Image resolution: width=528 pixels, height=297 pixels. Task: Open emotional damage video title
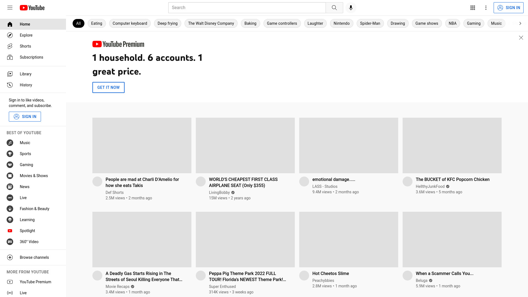click(x=334, y=179)
